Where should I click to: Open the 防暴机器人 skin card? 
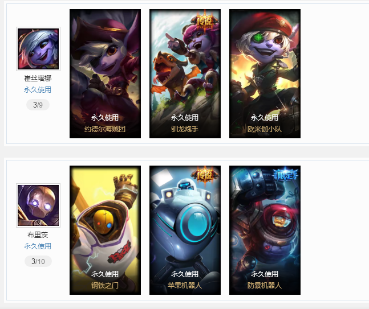265,230
